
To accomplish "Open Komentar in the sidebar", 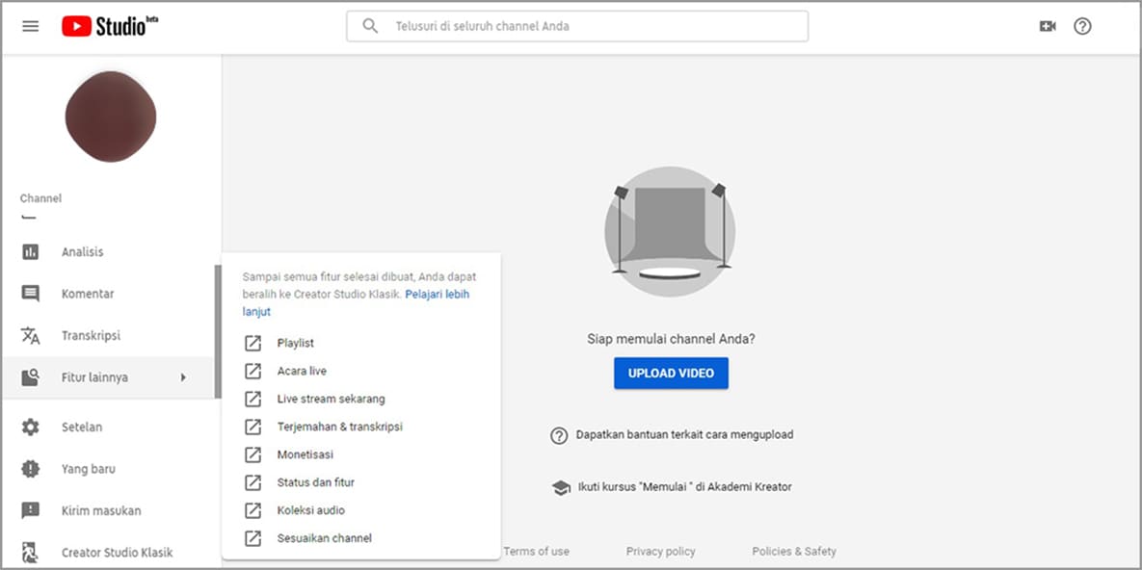I will click(87, 294).
